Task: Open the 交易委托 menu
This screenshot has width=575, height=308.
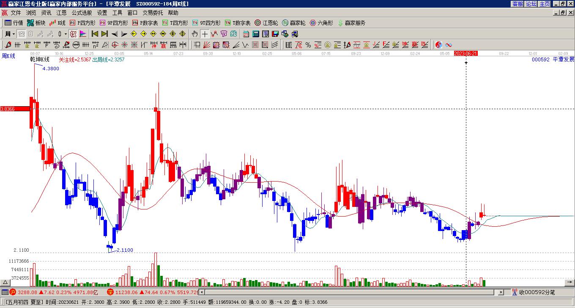Action: (153, 13)
